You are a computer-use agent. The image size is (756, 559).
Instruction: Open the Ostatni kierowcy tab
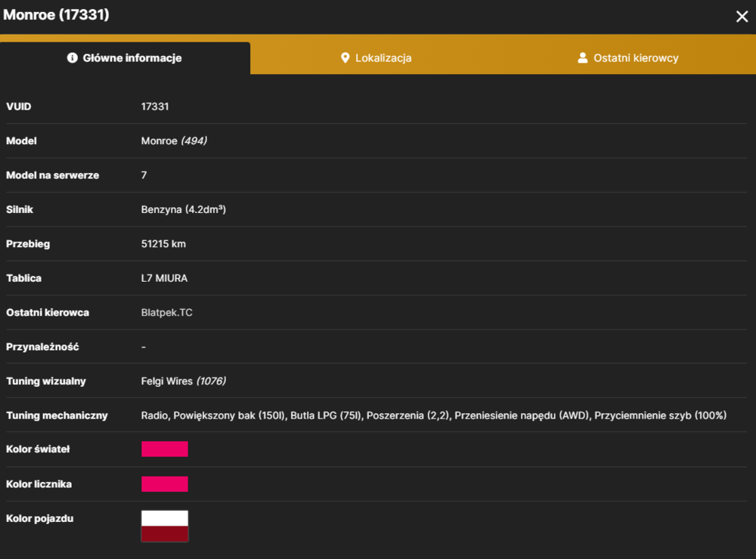[x=628, y=58]
